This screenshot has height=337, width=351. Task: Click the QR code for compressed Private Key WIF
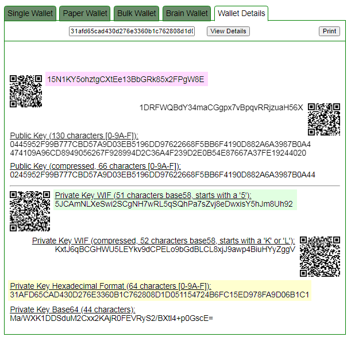pyautogui.click(x=320, y=257)
